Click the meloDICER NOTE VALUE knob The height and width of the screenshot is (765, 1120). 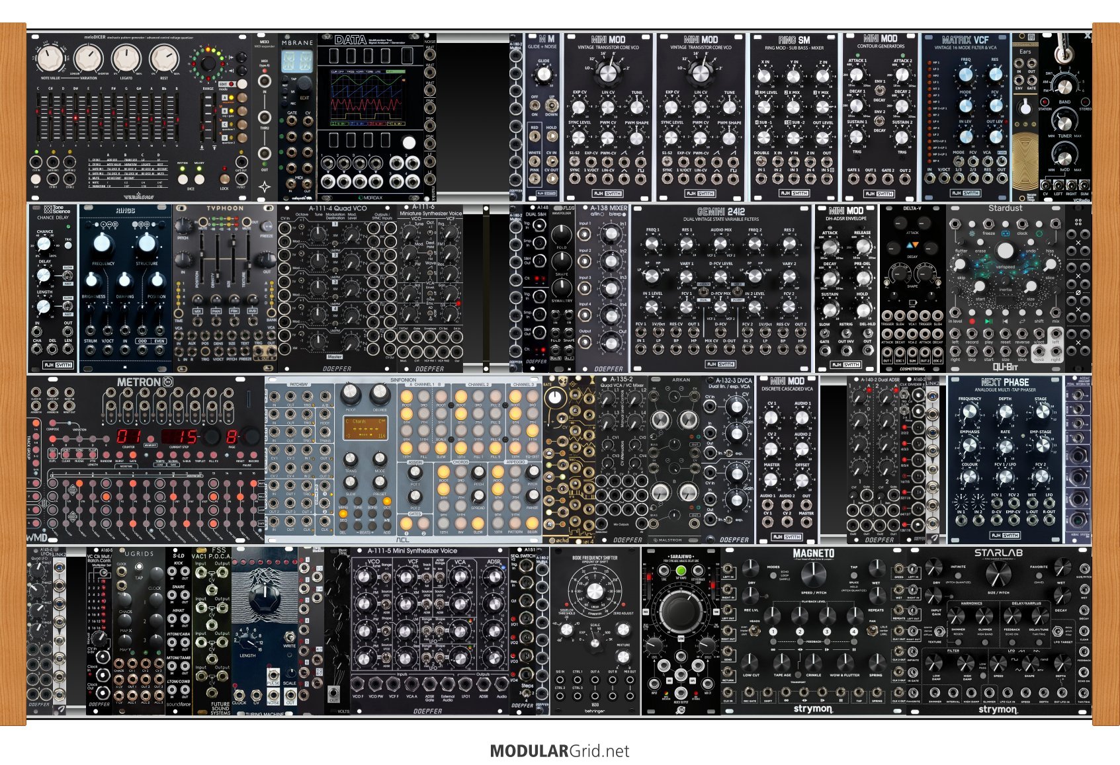[x=50, y=58]
